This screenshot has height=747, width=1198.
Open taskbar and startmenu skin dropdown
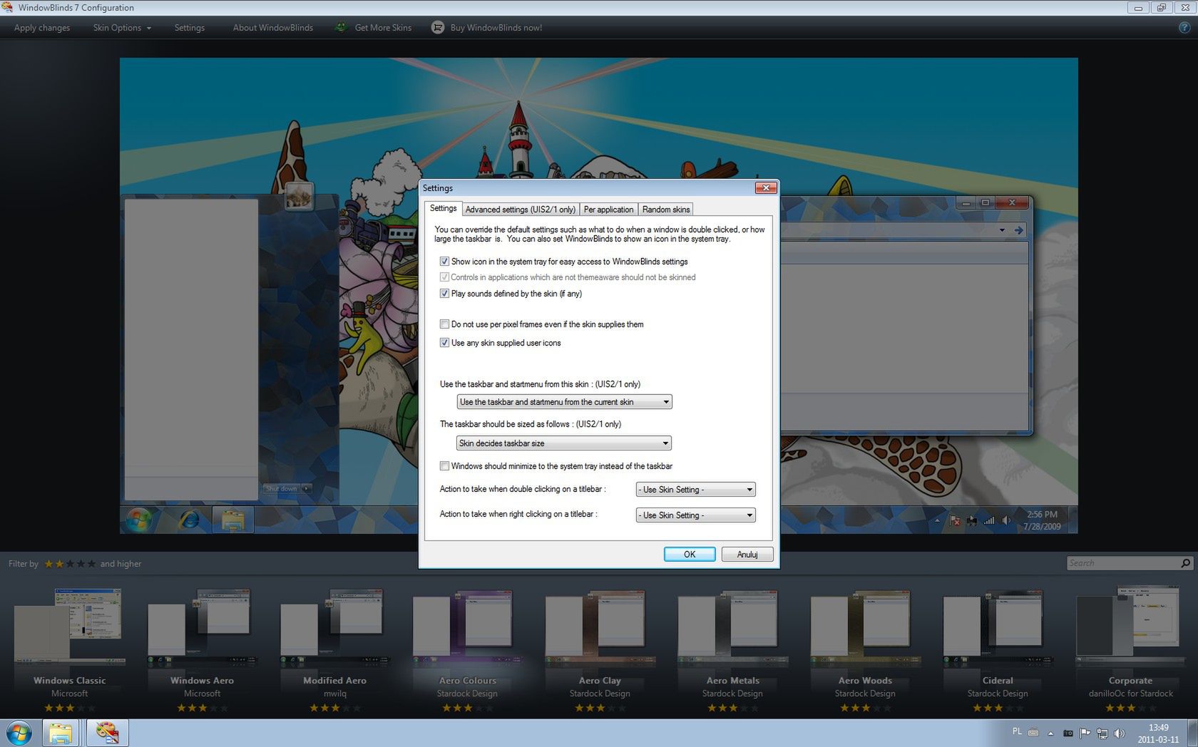[564, 402]
